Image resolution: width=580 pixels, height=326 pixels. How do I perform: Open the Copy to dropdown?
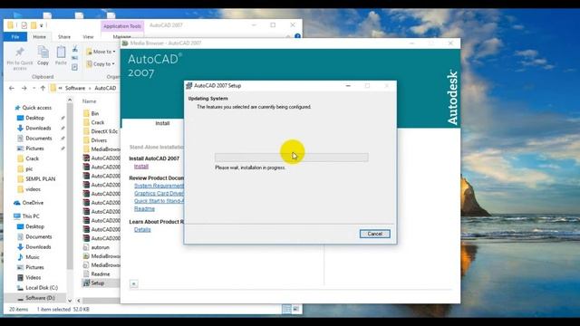101,64
